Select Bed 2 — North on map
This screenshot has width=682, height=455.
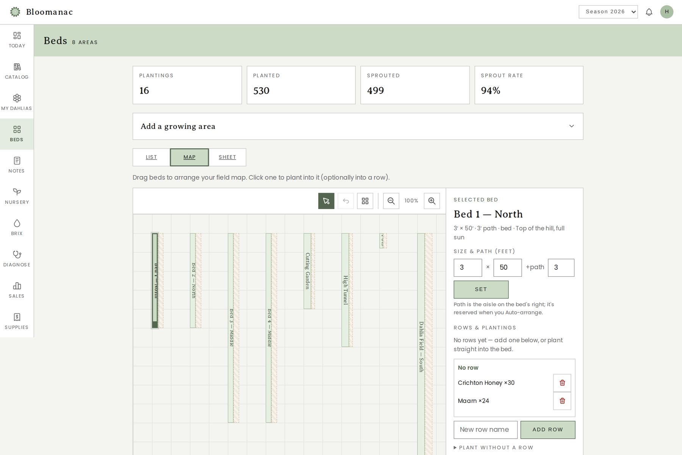point(193,281)
